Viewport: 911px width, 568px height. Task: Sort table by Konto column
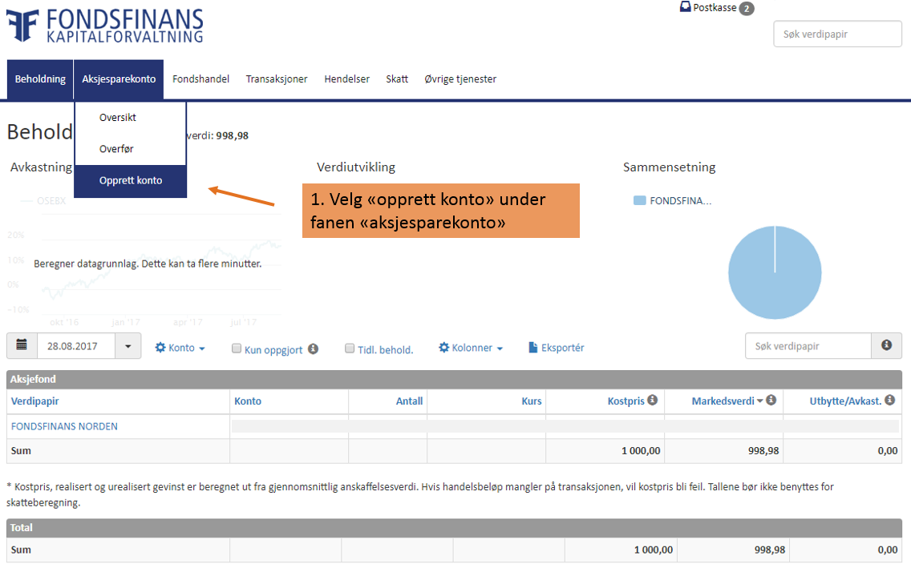248,401
